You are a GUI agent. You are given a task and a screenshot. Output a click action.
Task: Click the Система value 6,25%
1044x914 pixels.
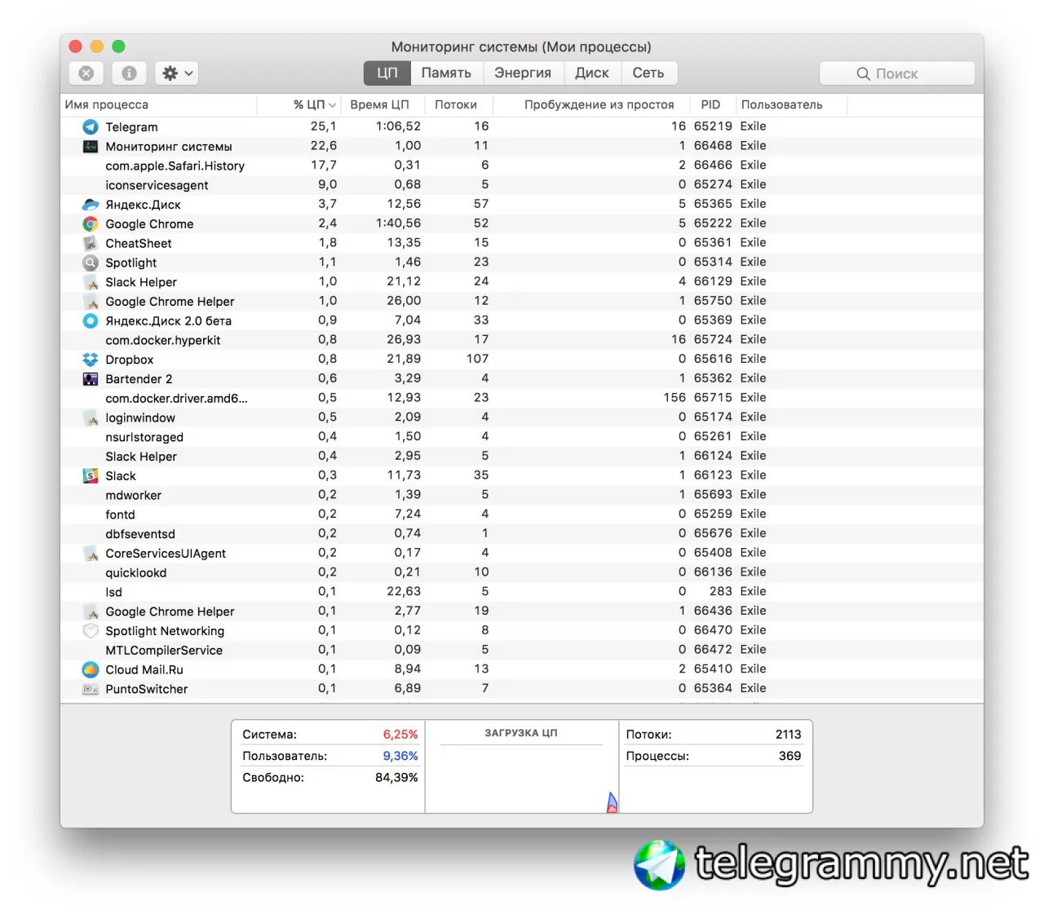coord(400,735)
